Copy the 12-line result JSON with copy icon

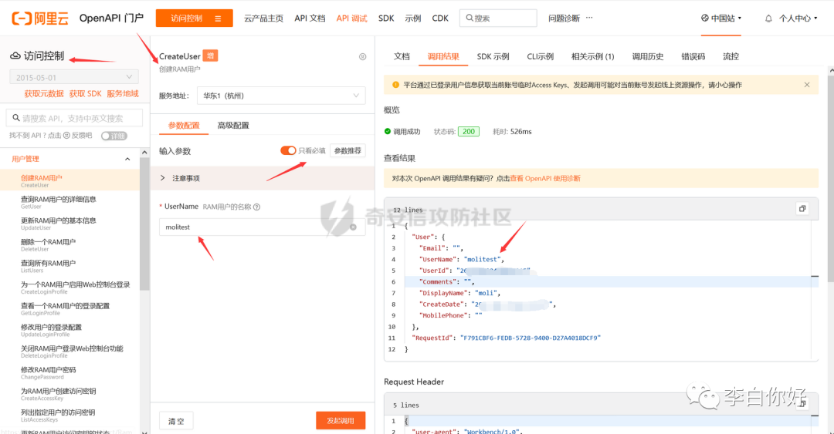tap(802, 208)
